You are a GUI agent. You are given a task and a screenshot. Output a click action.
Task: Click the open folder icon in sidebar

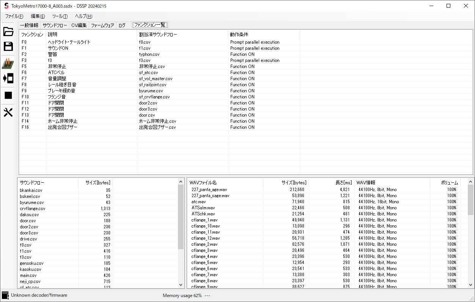(8, 32)
